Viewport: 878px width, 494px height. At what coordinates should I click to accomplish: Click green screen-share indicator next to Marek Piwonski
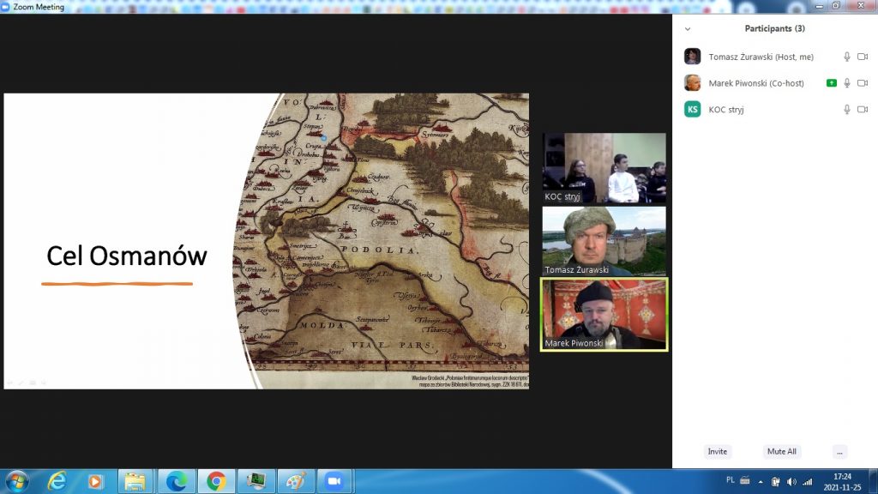[x=831, y=83]
